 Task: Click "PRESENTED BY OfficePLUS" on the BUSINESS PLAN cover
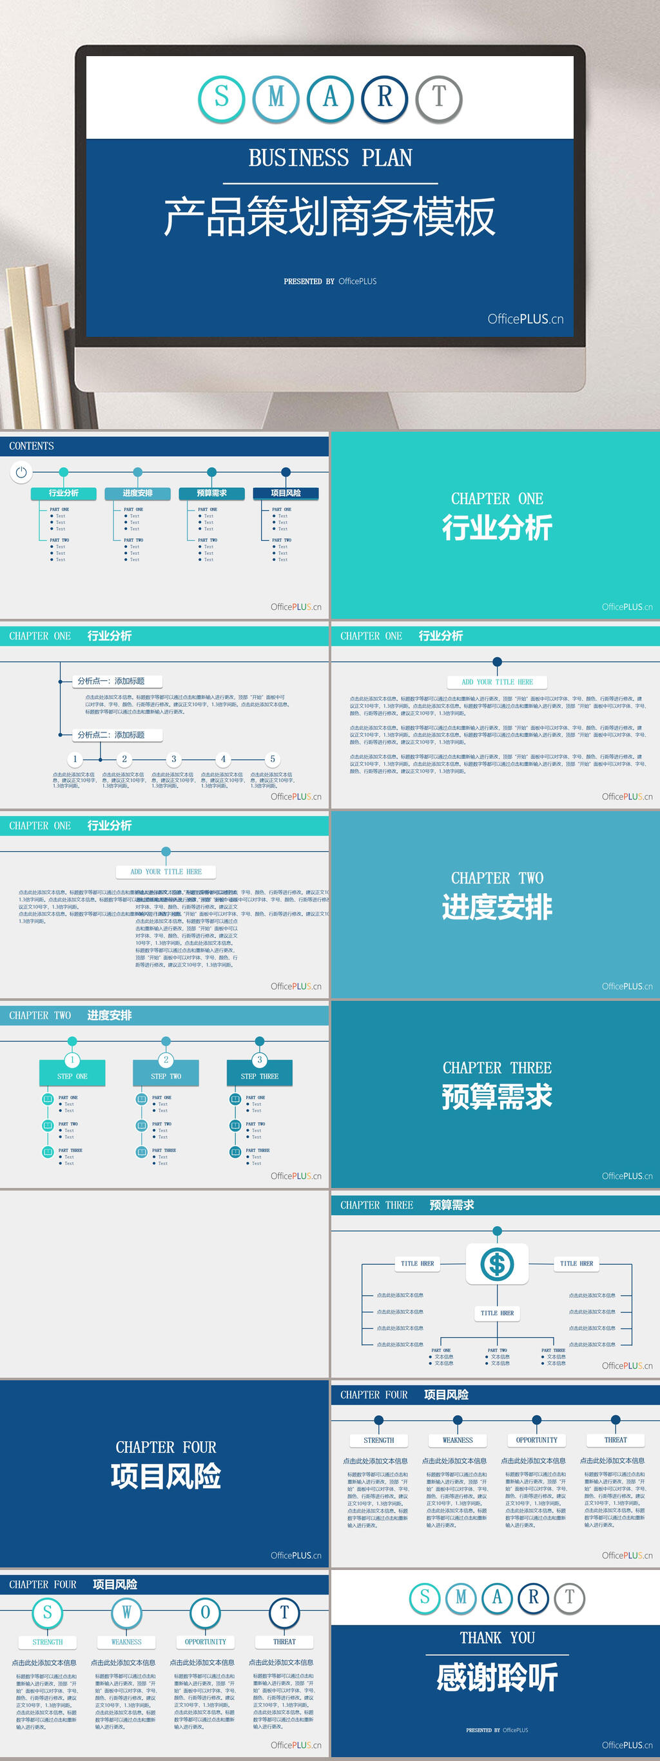click(x=331, y=281)
